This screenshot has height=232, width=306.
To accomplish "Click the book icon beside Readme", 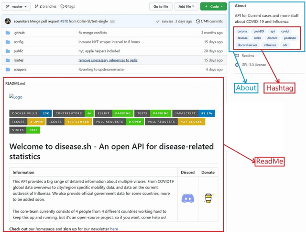I will (x=237, y=56).
